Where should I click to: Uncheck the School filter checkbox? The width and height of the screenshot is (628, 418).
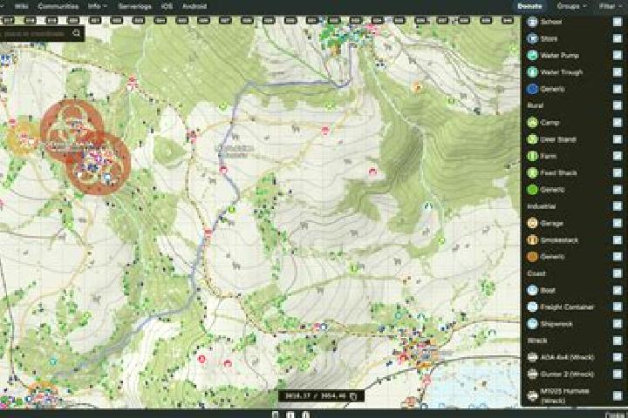point(618,22)
